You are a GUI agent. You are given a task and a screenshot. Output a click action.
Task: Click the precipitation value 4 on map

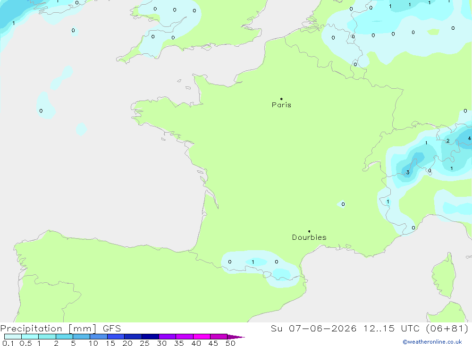pyautogui.click(x=469, y=138)
